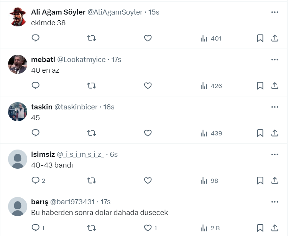Like taskin's "45" tweet
Viewport: 291px width, 236px height.
[148, 133]
